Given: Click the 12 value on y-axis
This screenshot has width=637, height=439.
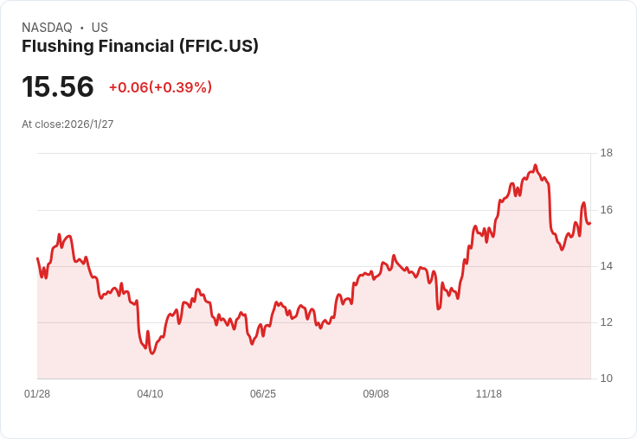Looking at the screenshot, I should click(x=607, y=322).
